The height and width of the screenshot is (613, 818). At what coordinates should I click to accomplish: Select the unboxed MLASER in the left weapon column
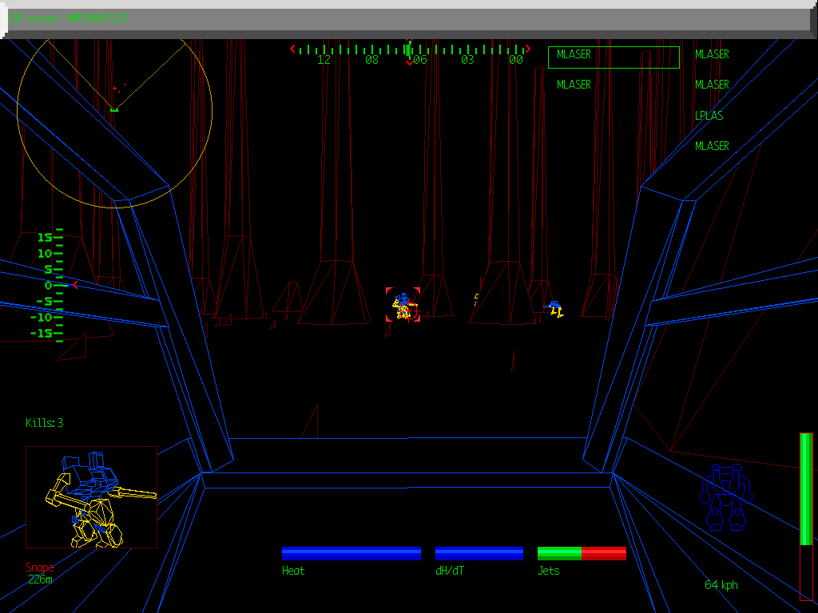pyautogui.click(x=574, y=85)
